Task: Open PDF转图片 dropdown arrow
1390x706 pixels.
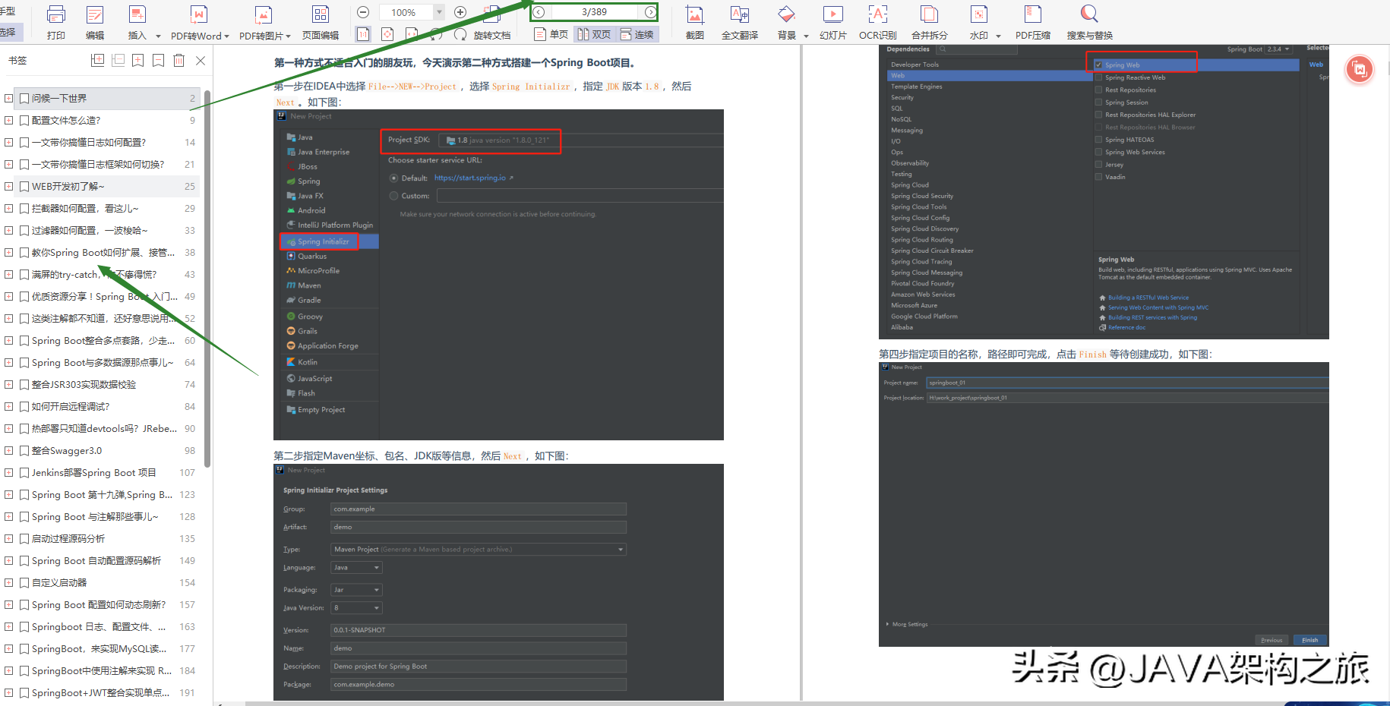Action: (288, 36)
